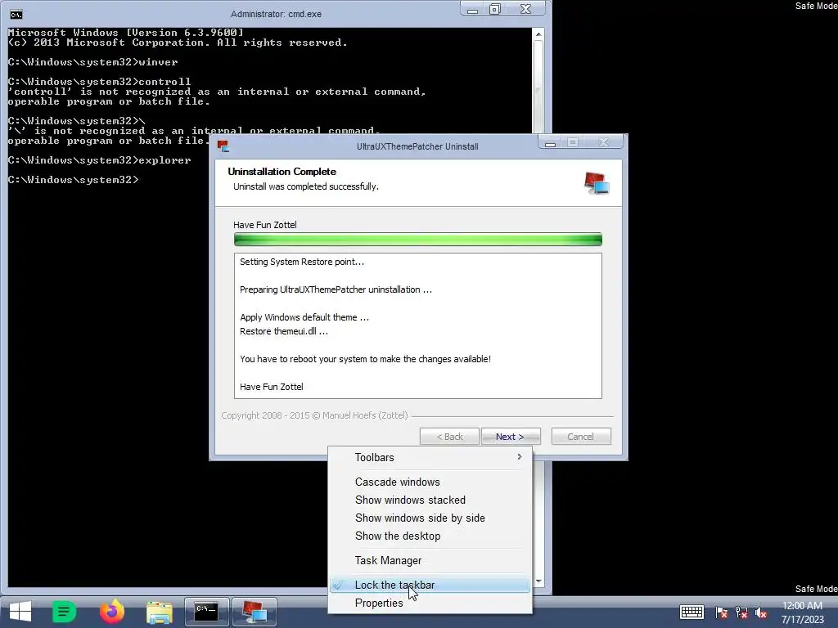Viewport: 838px width, 628px height.
Task: Minimize the cmd.exe window
Action: point(472,9)
